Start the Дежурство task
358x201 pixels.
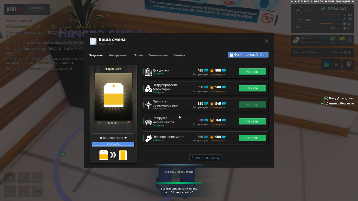pyautogui.click(x=252, y=72)
